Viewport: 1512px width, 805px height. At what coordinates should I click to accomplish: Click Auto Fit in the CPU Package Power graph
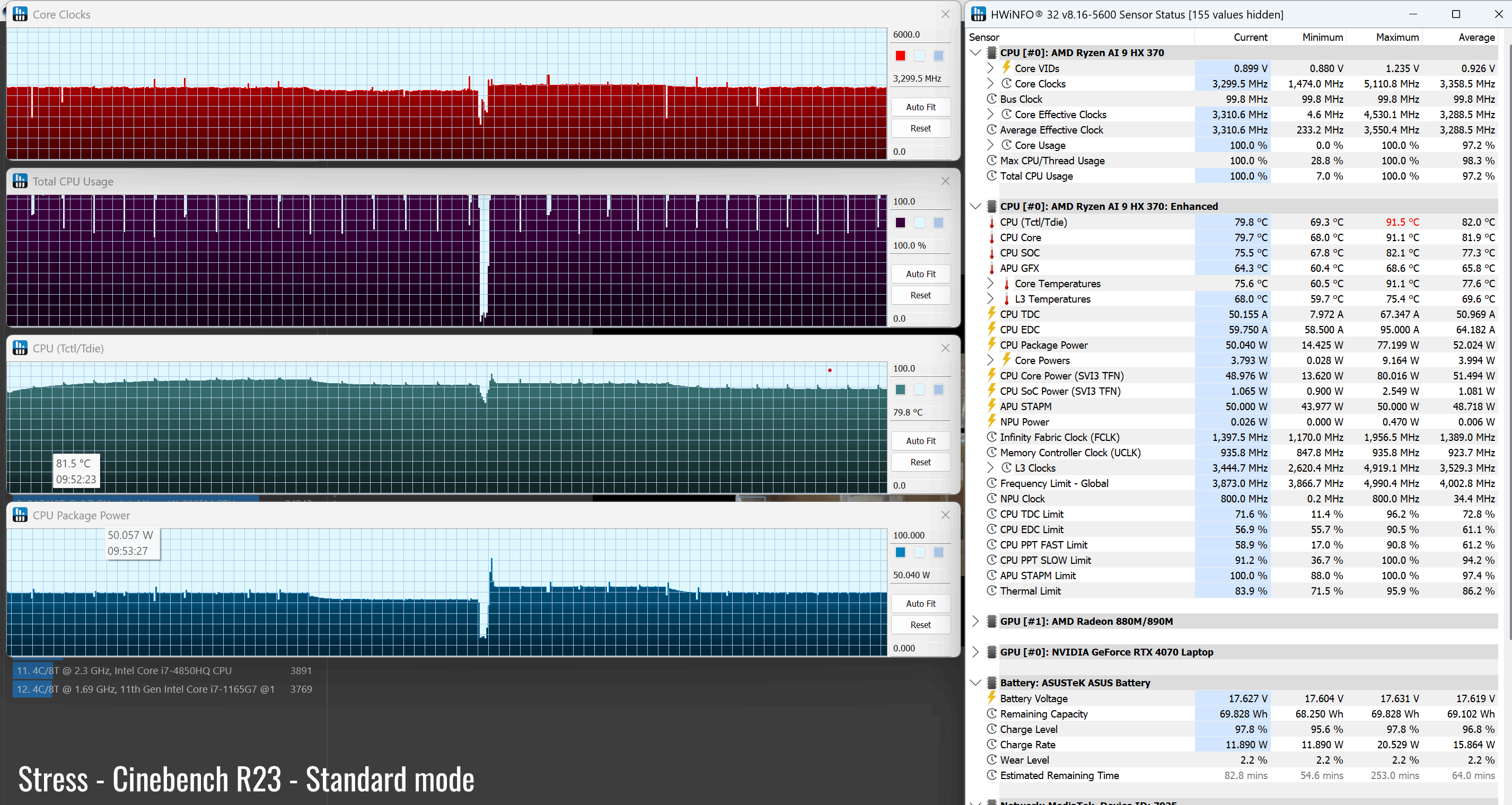coord(920,603)
